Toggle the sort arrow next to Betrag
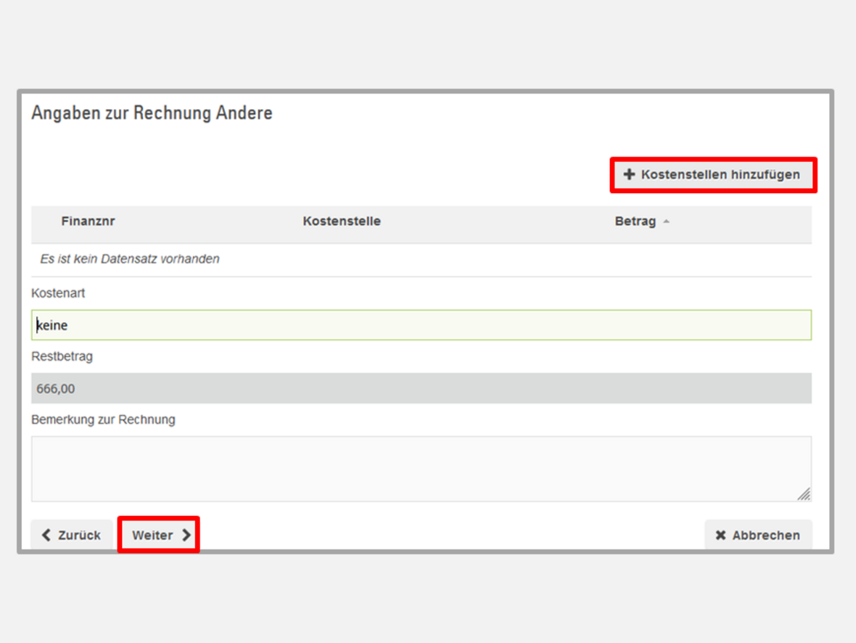The image size is (856, 643). coord(667,222)
